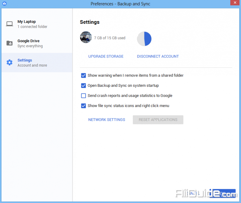Click Disconnect Account

point(158,56)
